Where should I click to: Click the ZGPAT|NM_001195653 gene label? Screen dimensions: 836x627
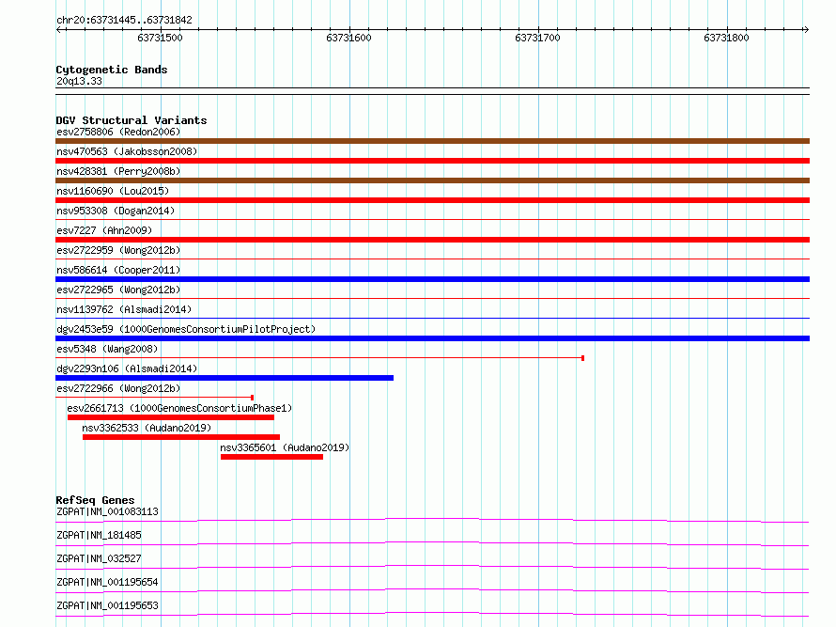[107, 605]
